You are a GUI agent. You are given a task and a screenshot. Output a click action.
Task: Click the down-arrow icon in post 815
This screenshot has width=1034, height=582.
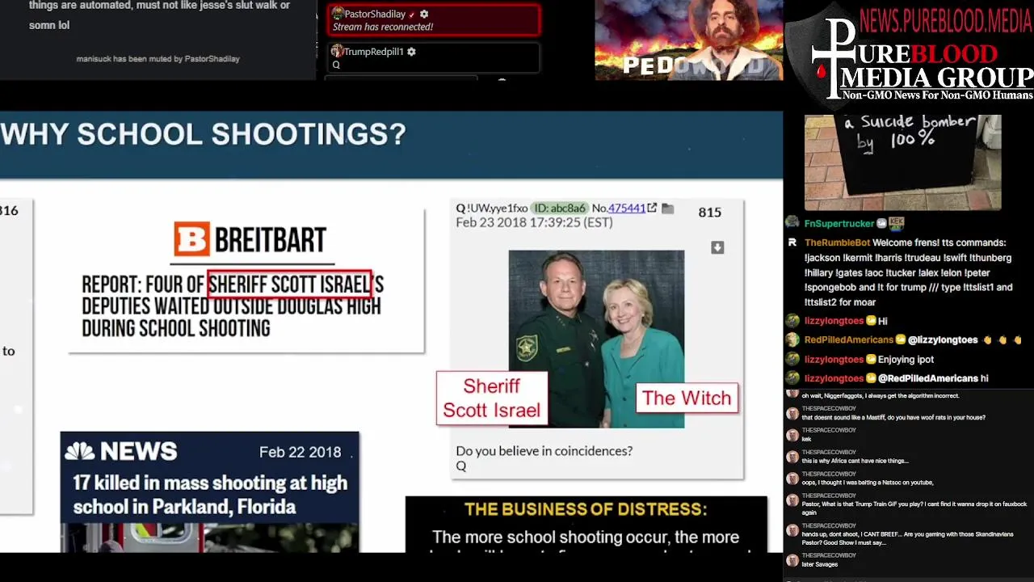coord(717,247)
